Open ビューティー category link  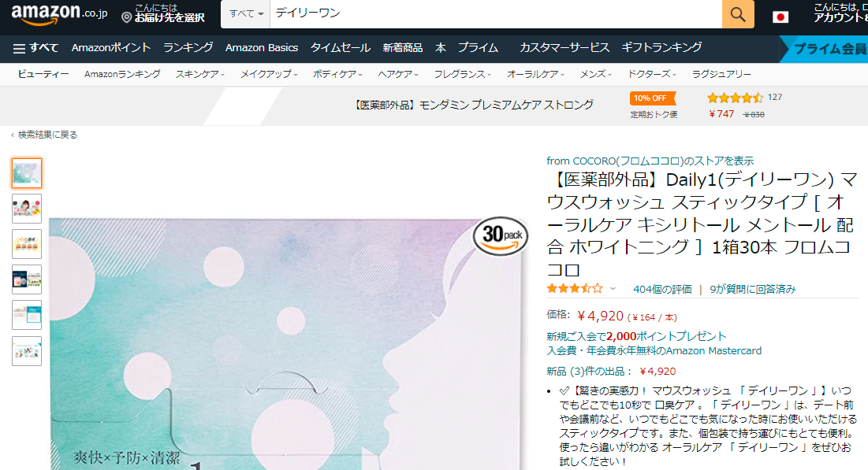coord(43,74)
